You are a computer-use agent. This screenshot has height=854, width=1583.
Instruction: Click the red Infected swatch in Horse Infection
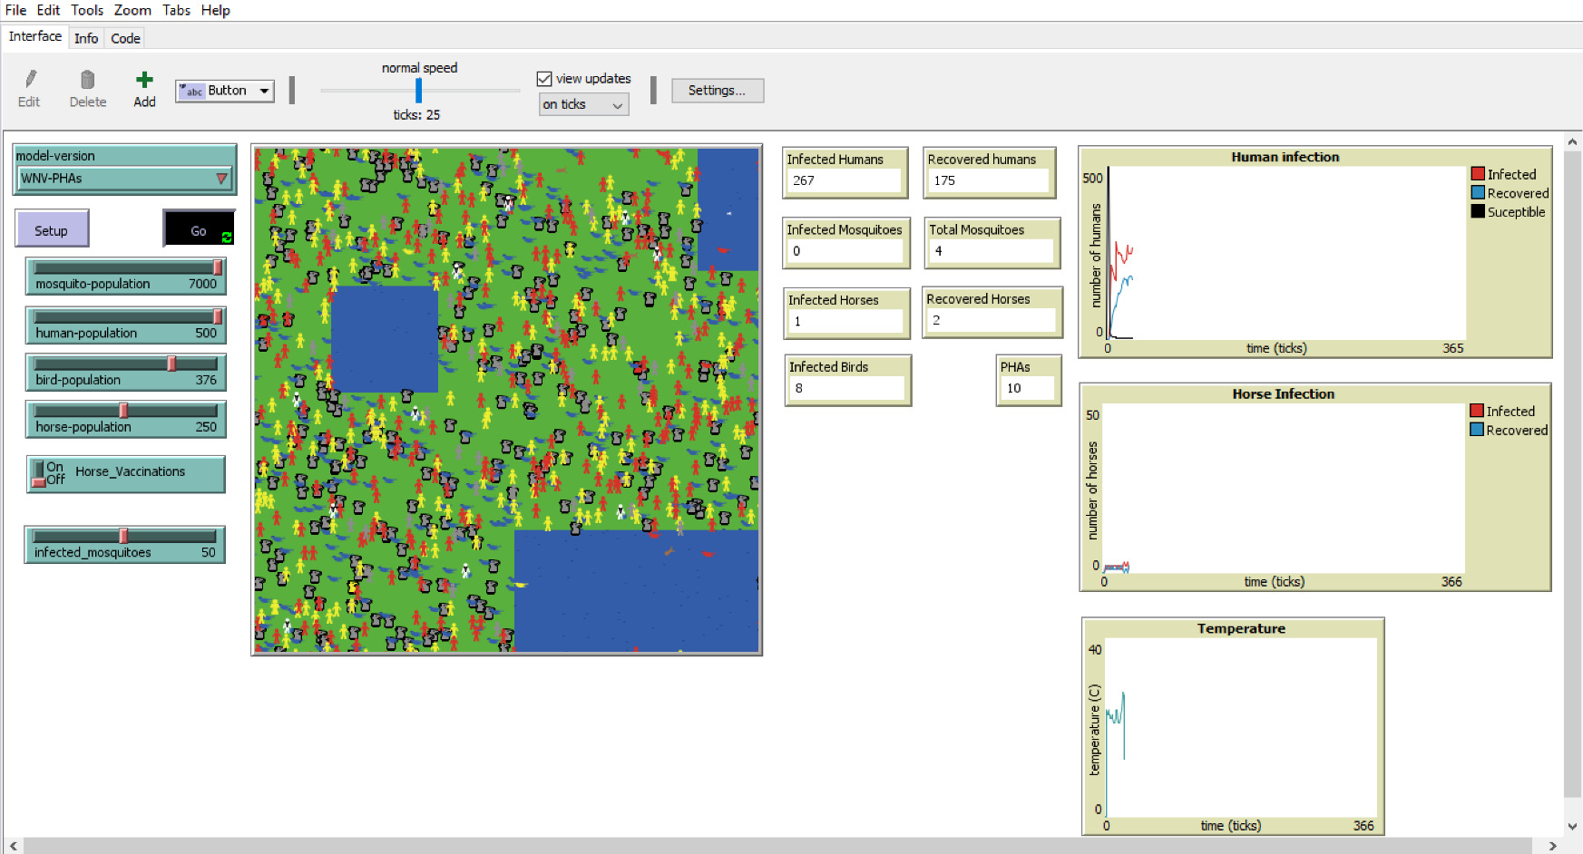(x=1477, y=411)
